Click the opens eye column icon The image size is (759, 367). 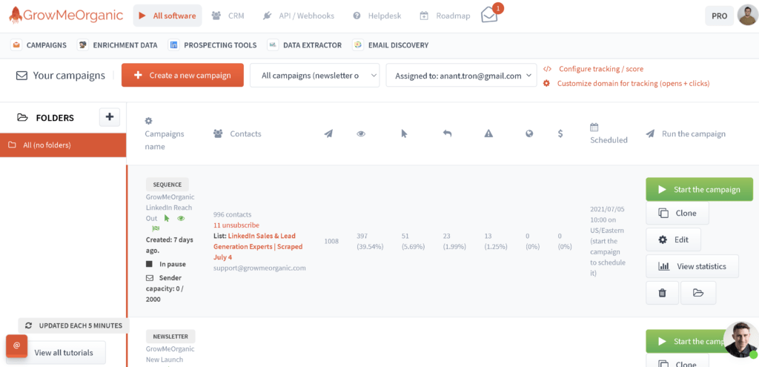pos(361,133)
